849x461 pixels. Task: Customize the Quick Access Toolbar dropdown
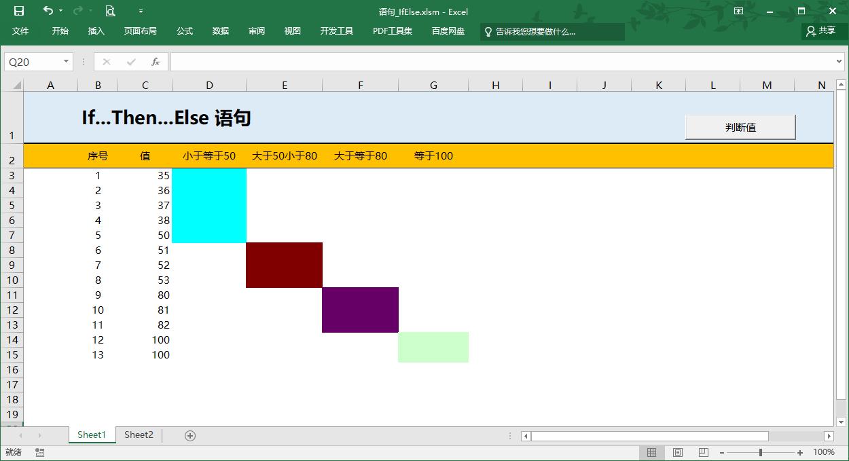click(x=141, y=11)
